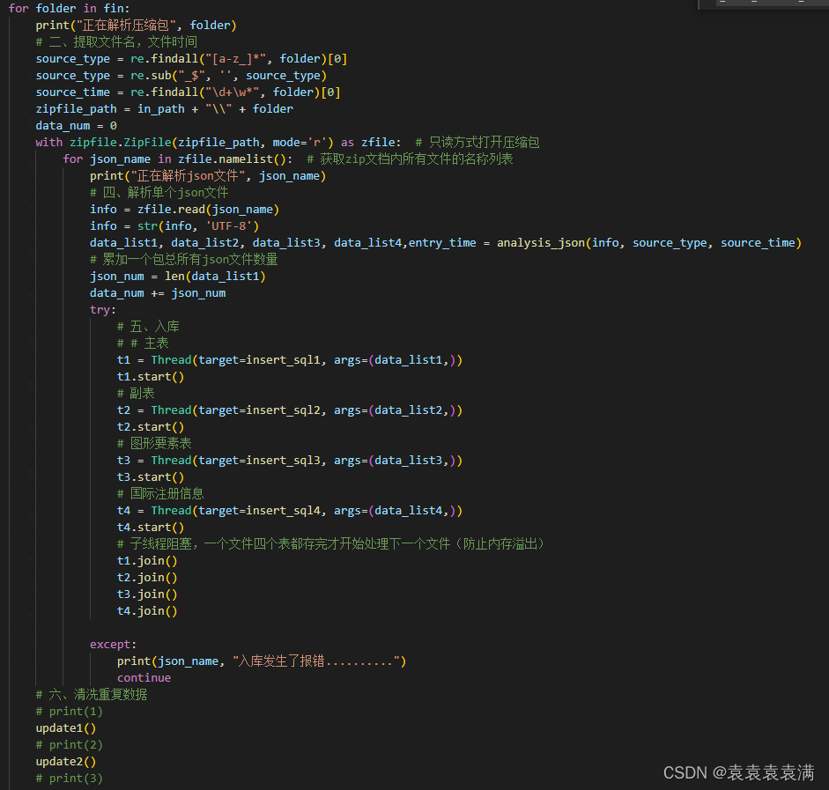This screenshot has width=829, height=790.
Task: Click the comment "# 五、入库"
Action: click(x=148, y=327)
